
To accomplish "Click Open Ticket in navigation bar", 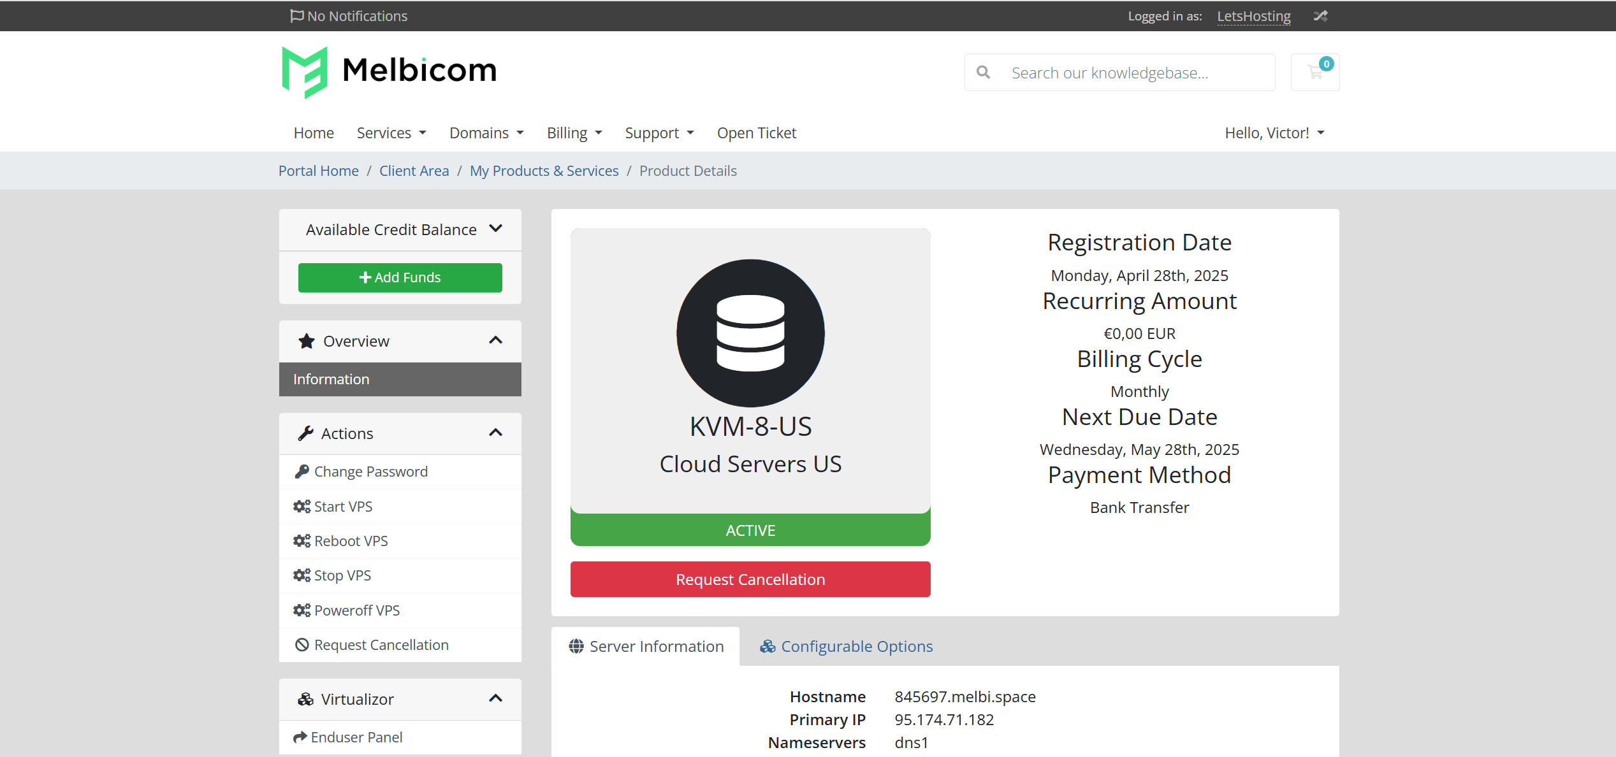I will (x=757, y=133).
